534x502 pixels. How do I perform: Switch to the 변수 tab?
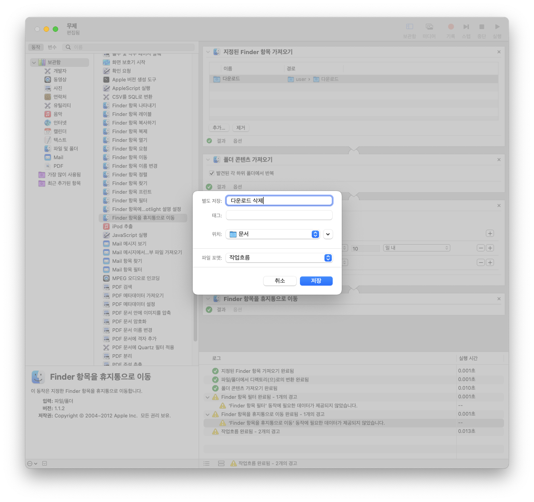pos(52,47)
